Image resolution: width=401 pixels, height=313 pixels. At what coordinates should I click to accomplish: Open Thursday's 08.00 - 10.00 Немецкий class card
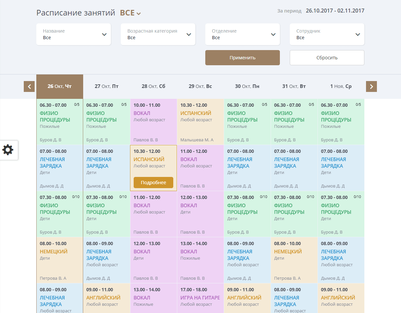pos(60,260)
